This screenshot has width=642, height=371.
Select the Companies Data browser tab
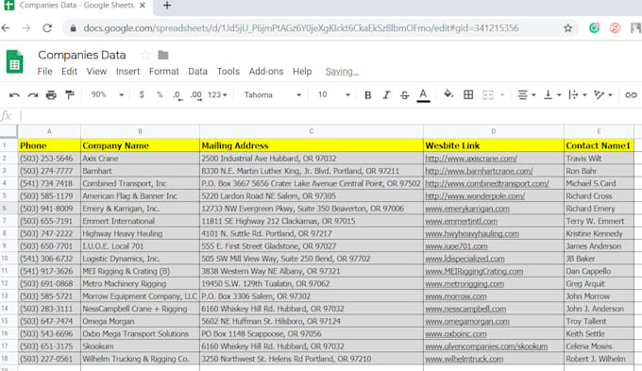pos(76,6)
